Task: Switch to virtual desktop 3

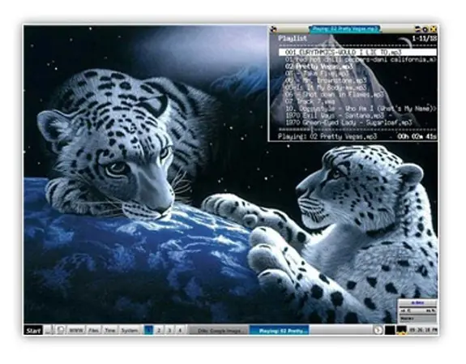Action: [169, 331]
